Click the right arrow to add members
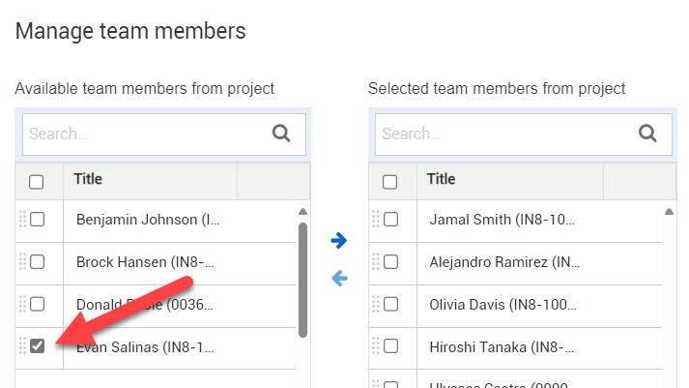This screenshot has height=388, width=689. tap(338, 240)
